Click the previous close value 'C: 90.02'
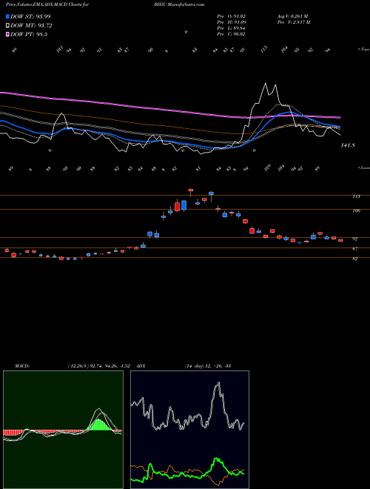Viewport: 370px width, 489px height. (236, 34)
